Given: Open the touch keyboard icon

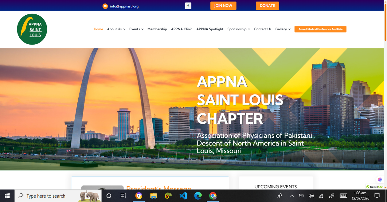Looking at the screenshot, I should click(344, 196).
